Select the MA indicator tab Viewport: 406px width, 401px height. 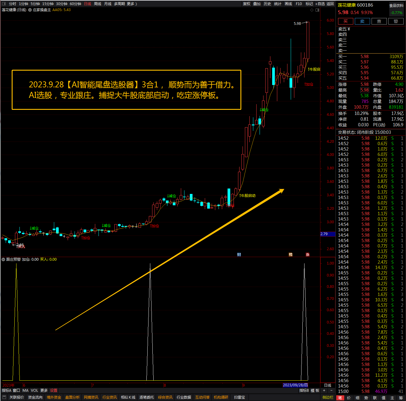pyautogui.click(x=25, y=391)
